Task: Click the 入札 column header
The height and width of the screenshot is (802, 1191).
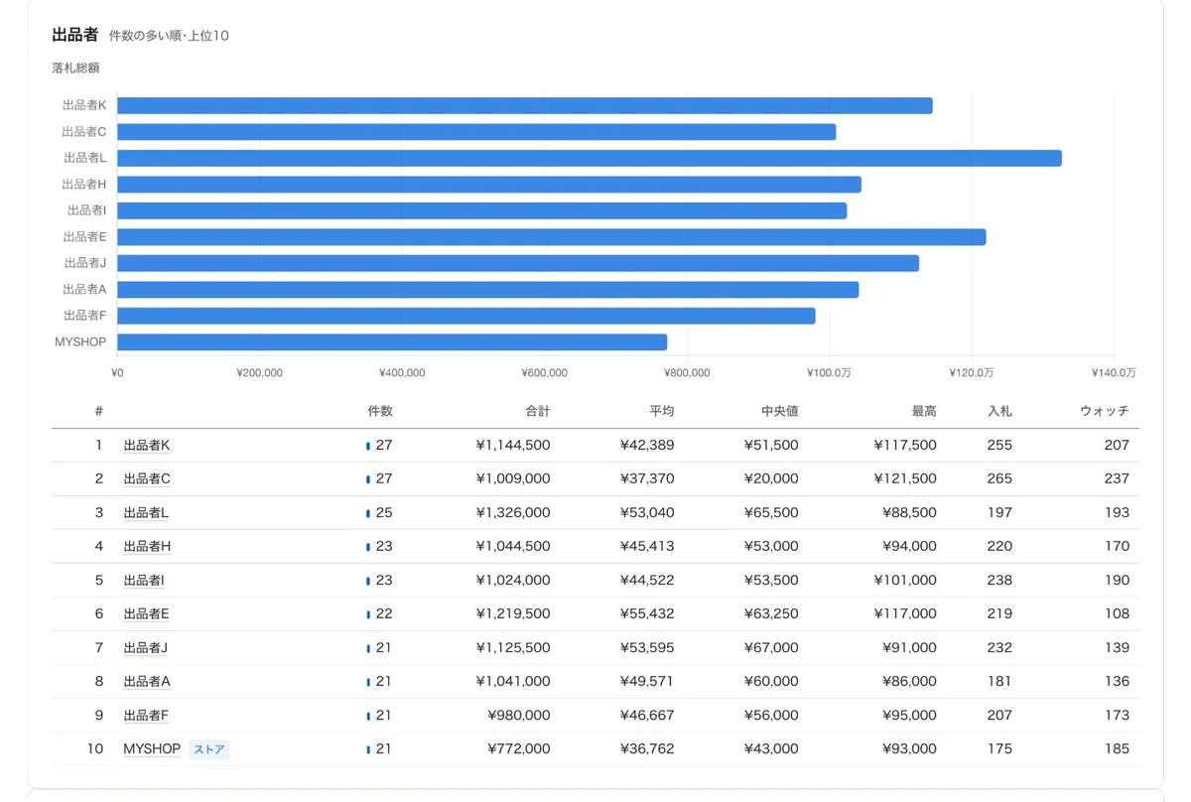Action: click(x=999, y=411)
